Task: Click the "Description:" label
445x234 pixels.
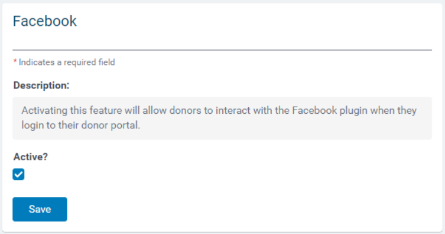Action: pyautogui.click(x=41, y=85)
